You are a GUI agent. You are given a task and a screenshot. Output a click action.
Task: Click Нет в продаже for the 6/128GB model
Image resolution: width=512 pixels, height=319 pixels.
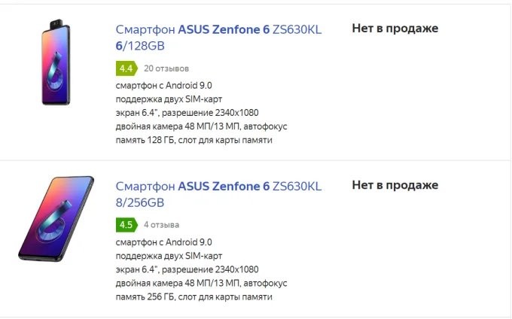point(395,29)
